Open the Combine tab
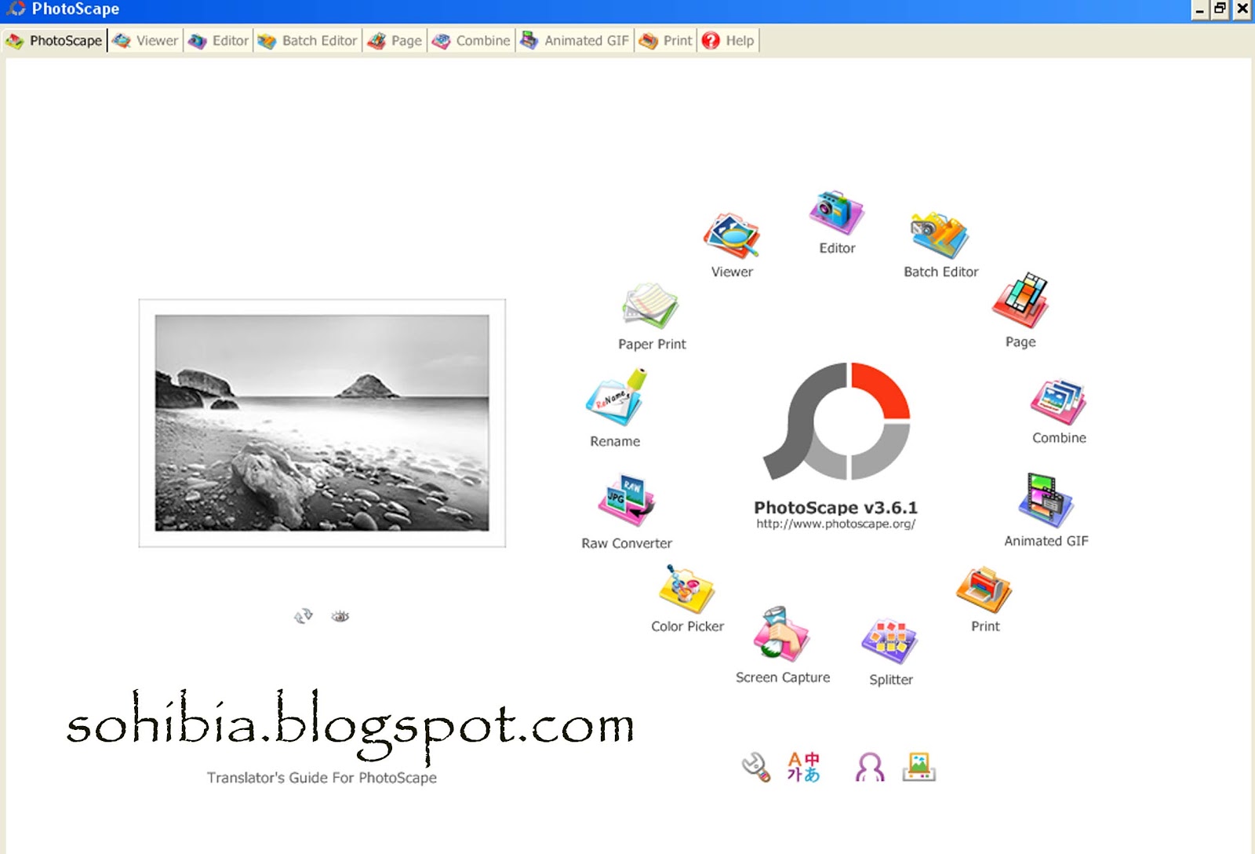The image size is (1255, 854). pyautogui.click(x=471, y=41)
